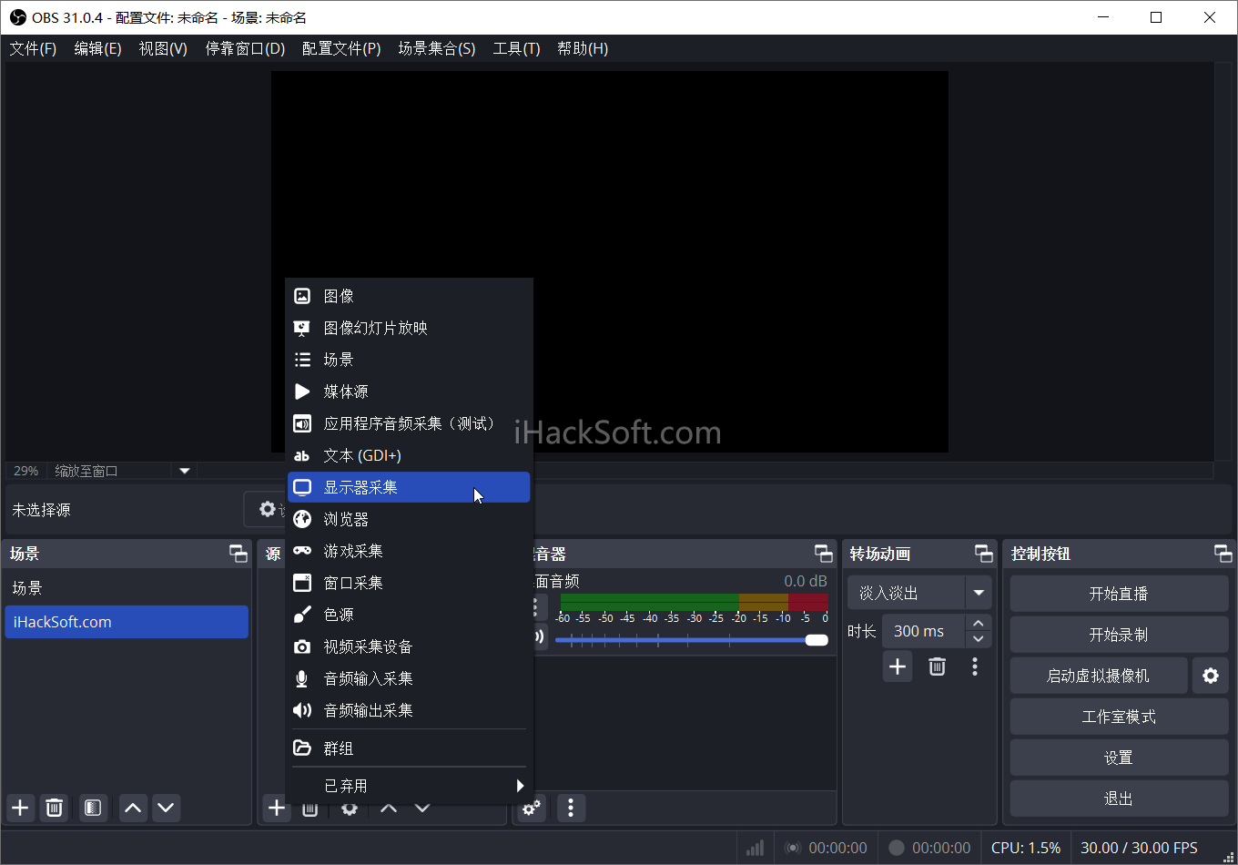This screenshot has height=865, width=1238.
Task: Select 视频采集设备 video capture device
Action: pyautogui.click(x=409, y=646)
